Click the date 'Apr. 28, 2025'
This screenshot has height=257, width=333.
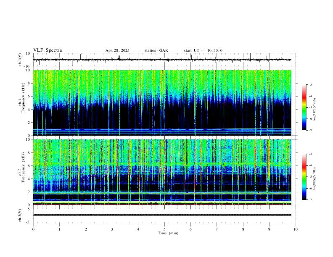[x=117, y=50]
